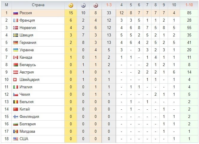The height and width of the screenshot is (144, 199).
Task: Sort by the 1-3 total column header
Action: [x=109, y=5]
